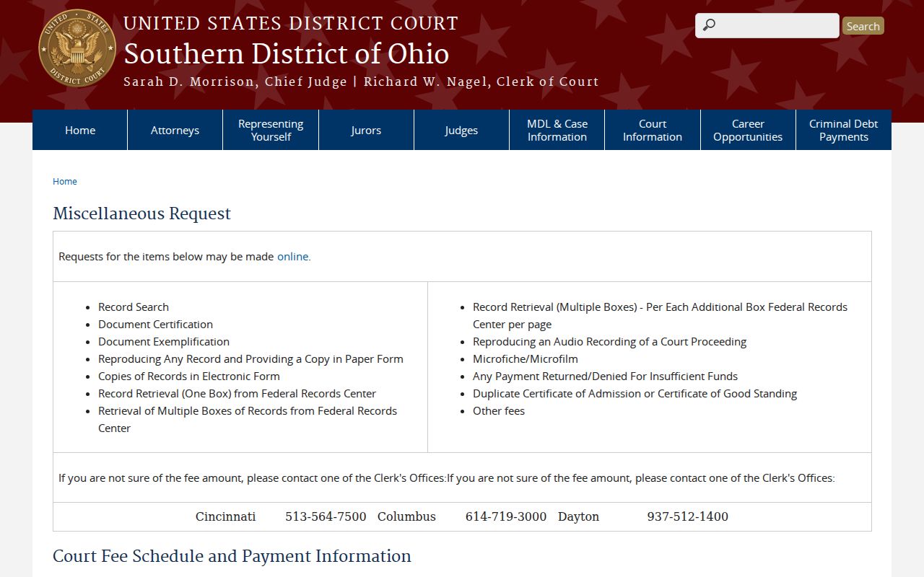Click the Search button
The width and height of the screenshot is (924, 577).
(x=863, y=26)
